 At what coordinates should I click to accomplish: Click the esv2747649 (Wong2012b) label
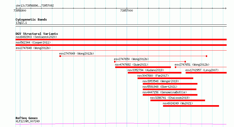pyautogui.click(x=77, y=53)
